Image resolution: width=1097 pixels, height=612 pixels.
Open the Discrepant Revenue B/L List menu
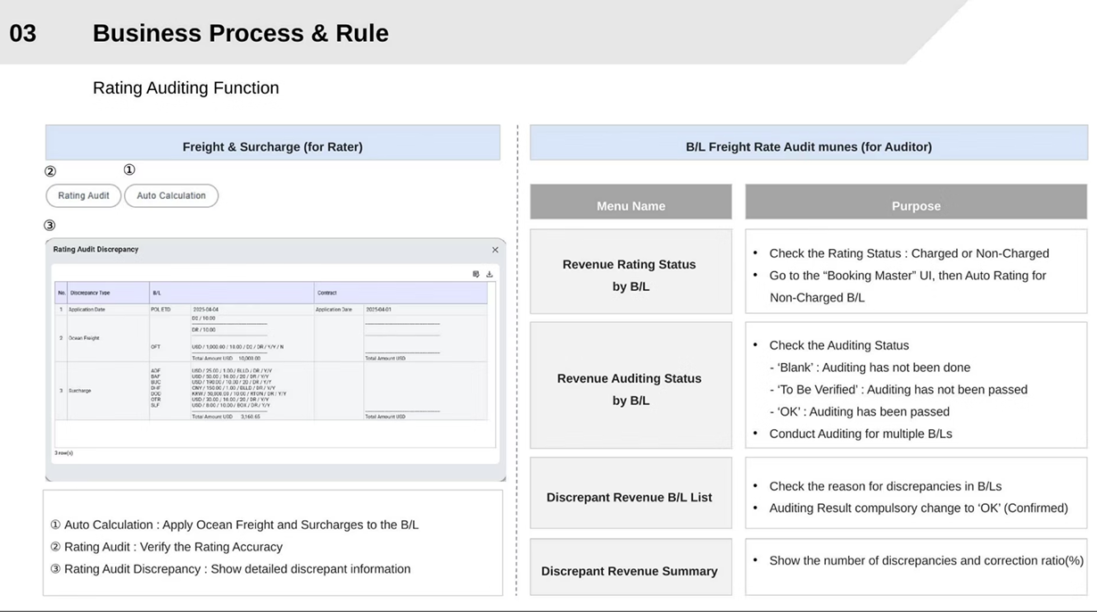[x=630, y=497]
